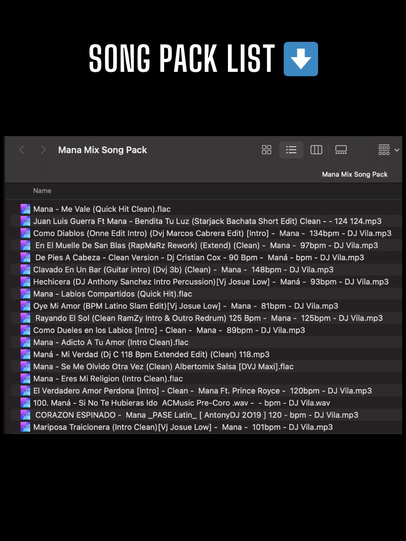
Task: Select 100. Maná - Si No Te Hubieras Ido file
Action: tap(181, 403)
